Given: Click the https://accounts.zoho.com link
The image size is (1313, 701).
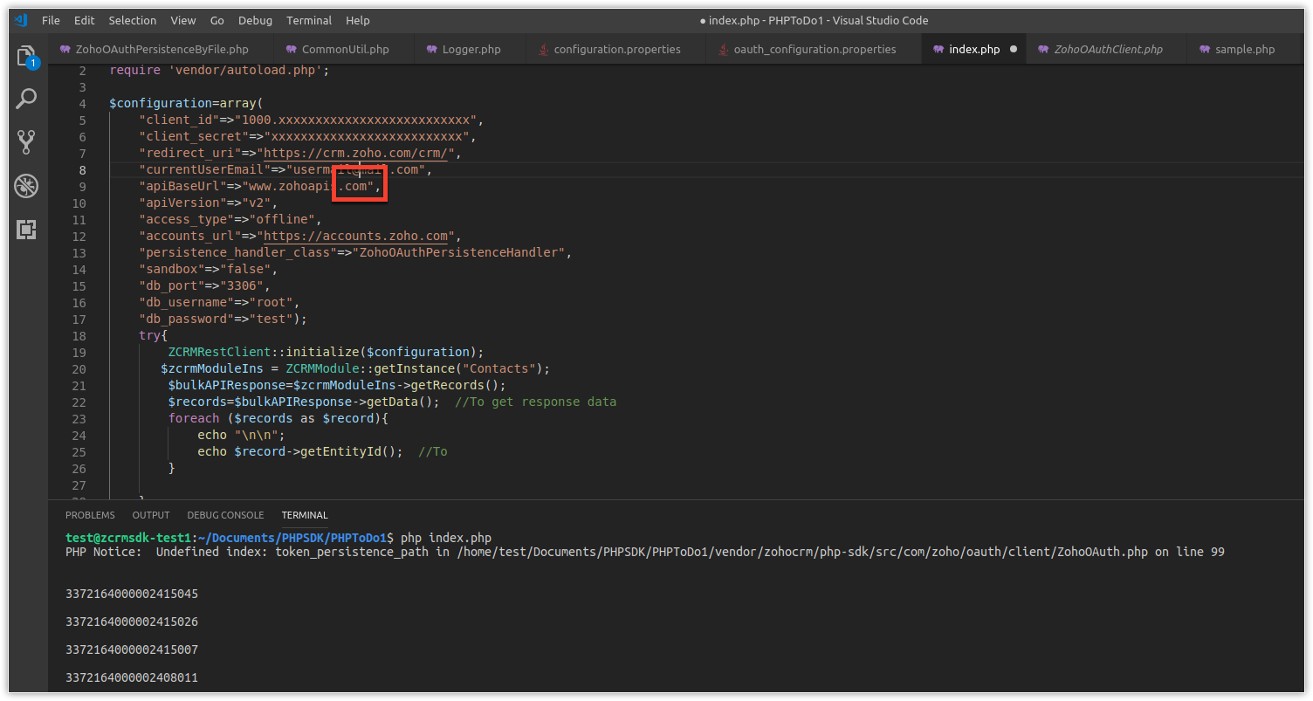Looking at the screenshot, I should click(355, 236).
